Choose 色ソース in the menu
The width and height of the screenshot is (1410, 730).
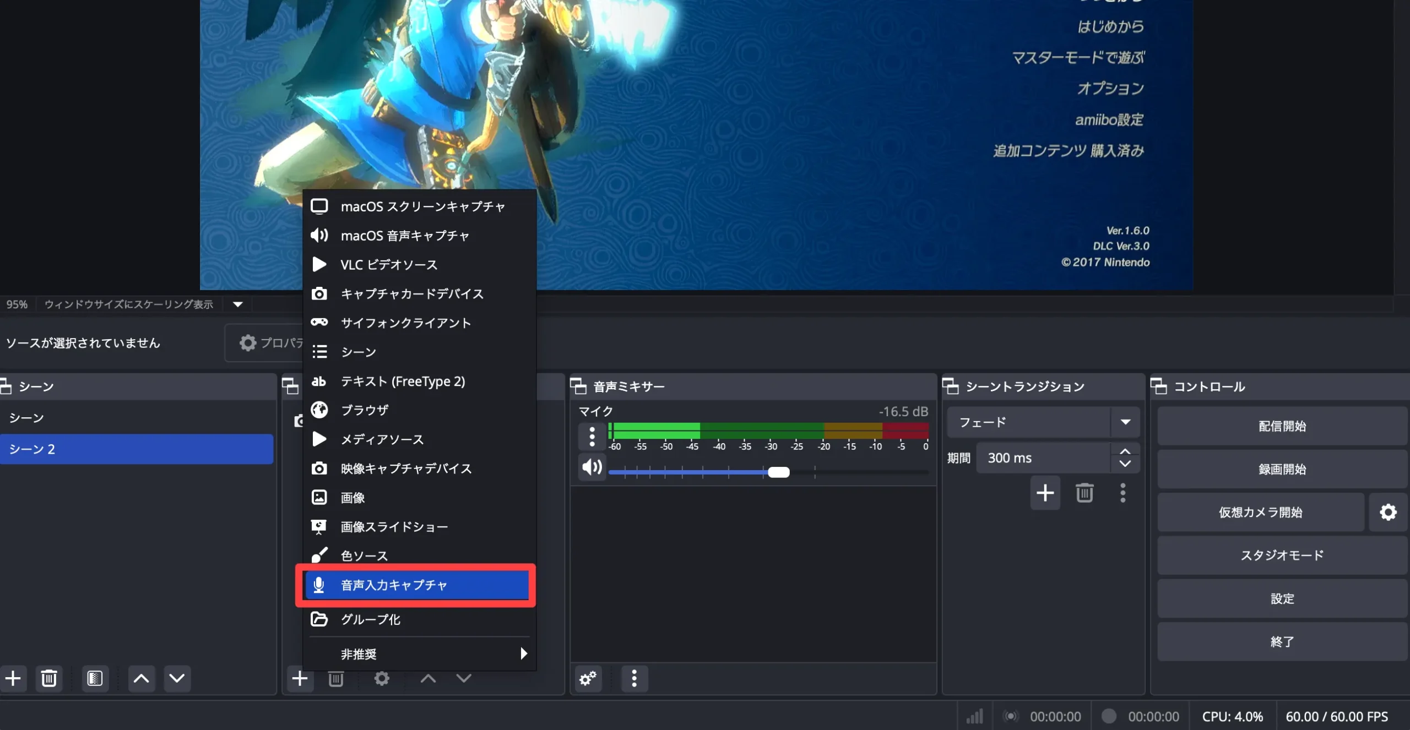(x=419, y=555)
